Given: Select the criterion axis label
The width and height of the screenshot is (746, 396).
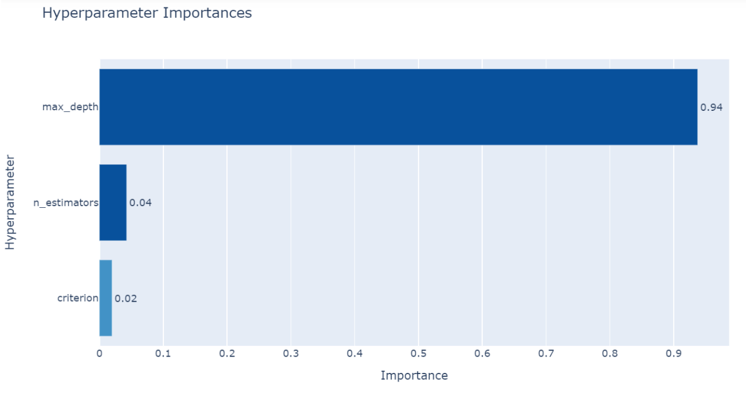Looking at the screenshot, I should [x=78, y=298].
